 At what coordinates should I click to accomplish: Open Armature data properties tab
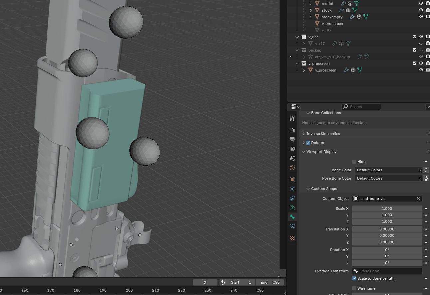coord(292,208)
